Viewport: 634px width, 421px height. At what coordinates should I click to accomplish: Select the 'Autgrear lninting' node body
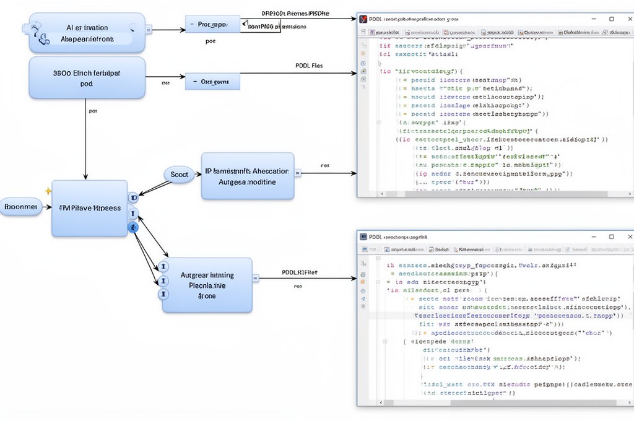coord(207,285)
